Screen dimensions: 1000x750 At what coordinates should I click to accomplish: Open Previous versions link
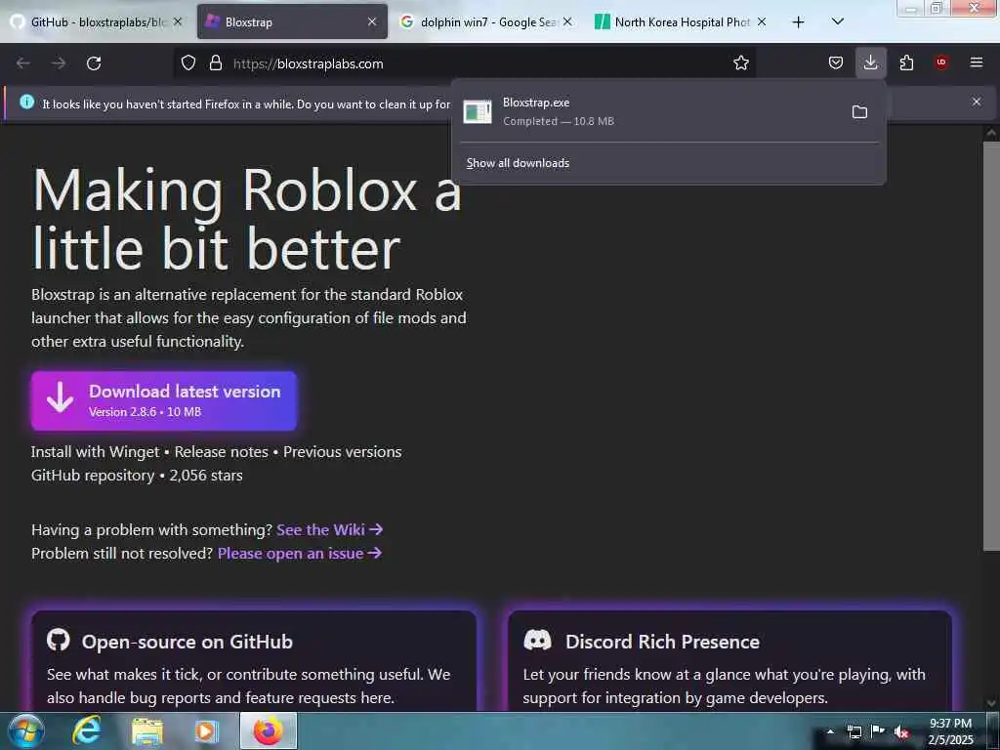pos(343,451)
